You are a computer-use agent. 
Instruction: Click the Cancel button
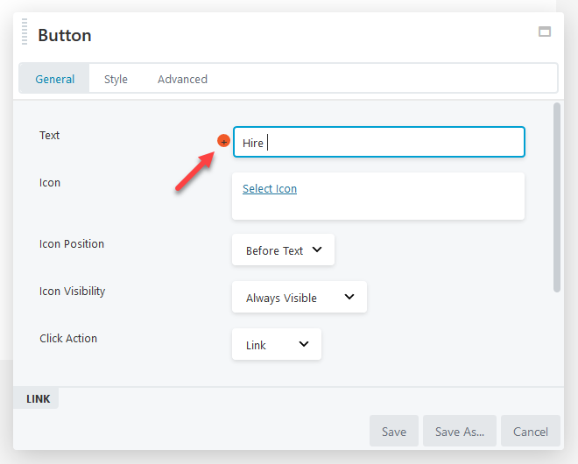tap(531, 432)
